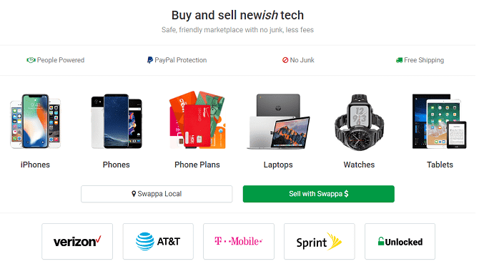Open the iPhones category image

[35, 122]
